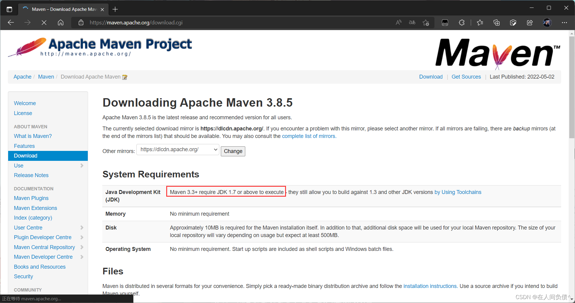View site security lock information
This screenshot has height=303, width=575.
click(81, 23)
